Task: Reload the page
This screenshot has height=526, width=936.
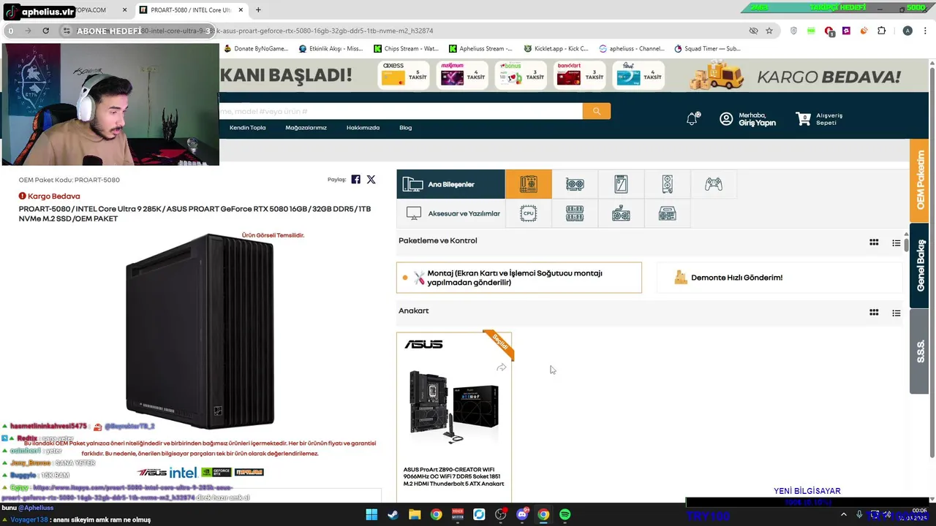Action: 45,31
